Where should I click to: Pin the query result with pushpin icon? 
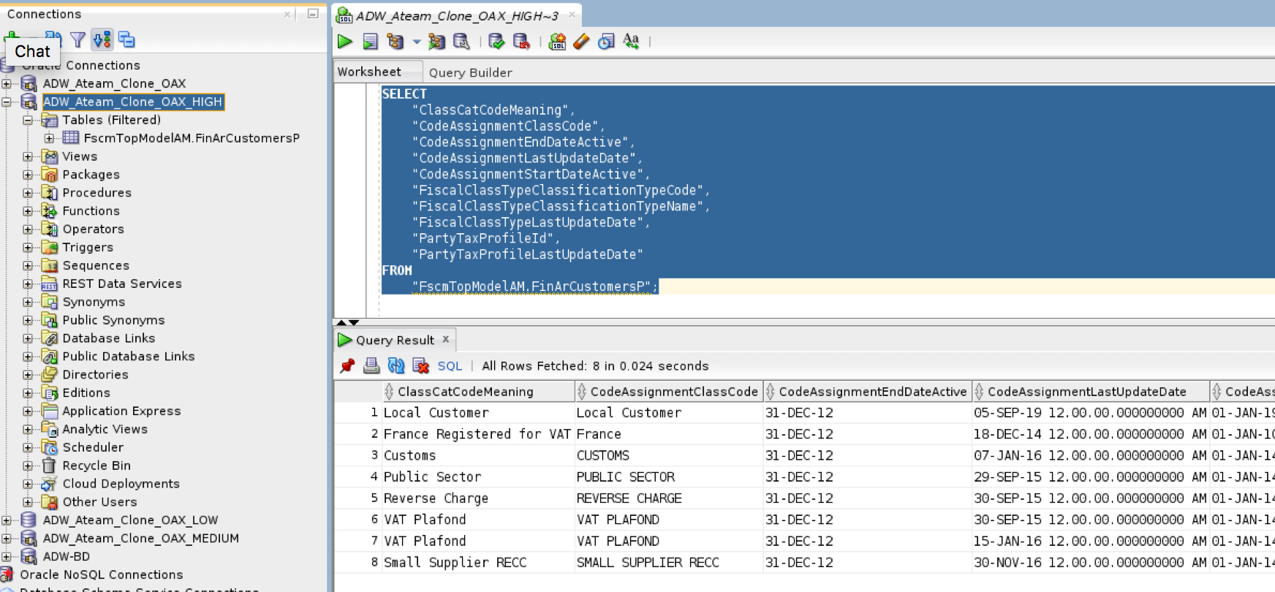tap(347, 365)
